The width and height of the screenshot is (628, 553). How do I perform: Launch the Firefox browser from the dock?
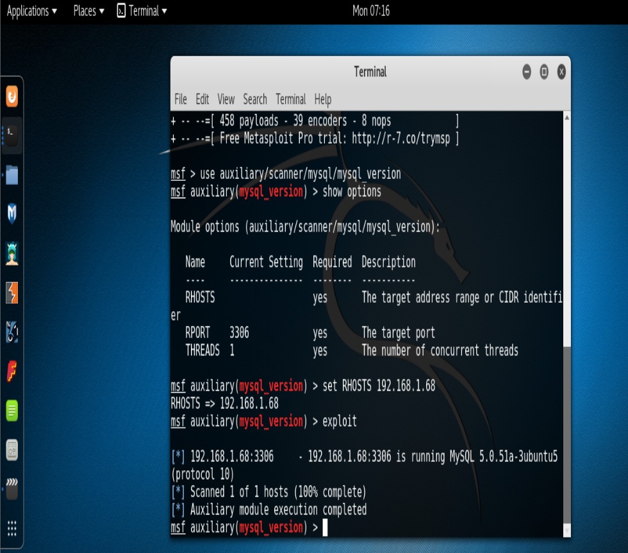pos(12,96)
